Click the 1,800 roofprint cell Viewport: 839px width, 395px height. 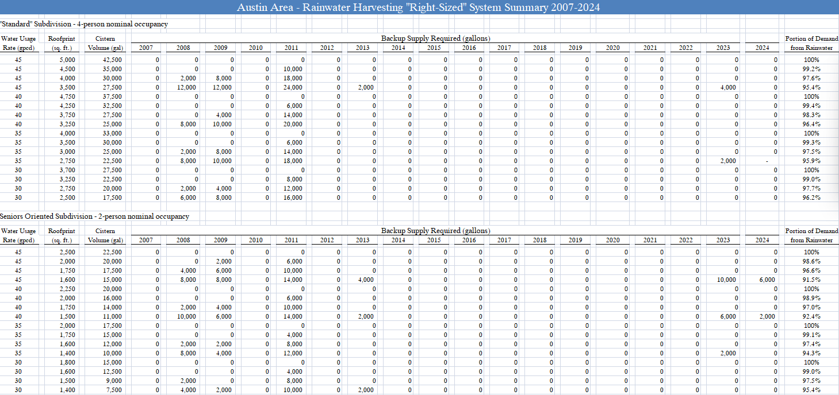pyautogui.click(x=67, y=362)
